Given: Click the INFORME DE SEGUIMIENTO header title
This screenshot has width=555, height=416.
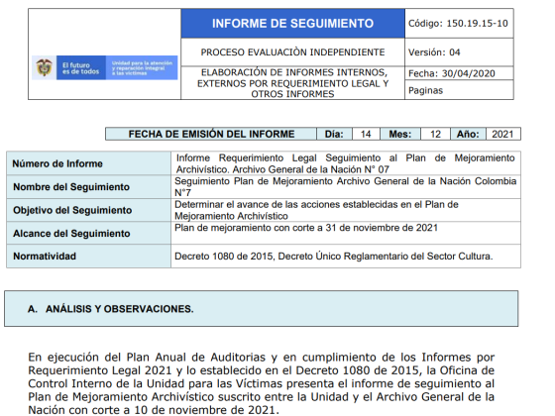Looking at the screenshot, I should pos(292,24).
